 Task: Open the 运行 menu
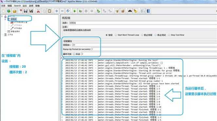25,6
